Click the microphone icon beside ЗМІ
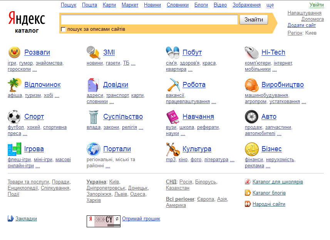Image resolution: width=330 pixels, height=240 pixels. point(93,52)
